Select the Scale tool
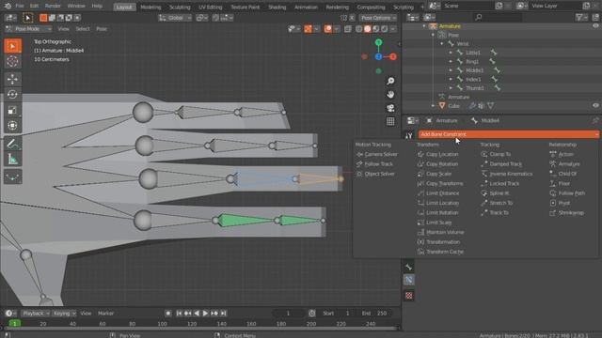Image resolution: width=602 pixels, height=338 pixels. pyautogui.click(x=12, y=111)
